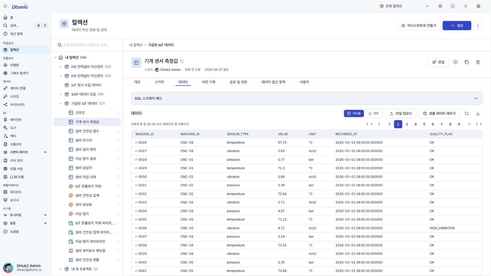Switch to 테이블 view

pyautogui.click(x=354, y=113)
